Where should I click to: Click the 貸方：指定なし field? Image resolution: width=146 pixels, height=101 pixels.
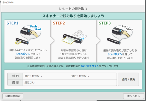coord(80,76)
